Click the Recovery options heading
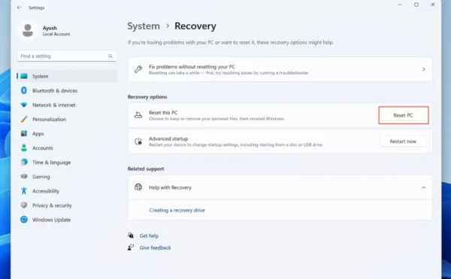451x279 pixels. pyautogui.click(x=147, y=97)
